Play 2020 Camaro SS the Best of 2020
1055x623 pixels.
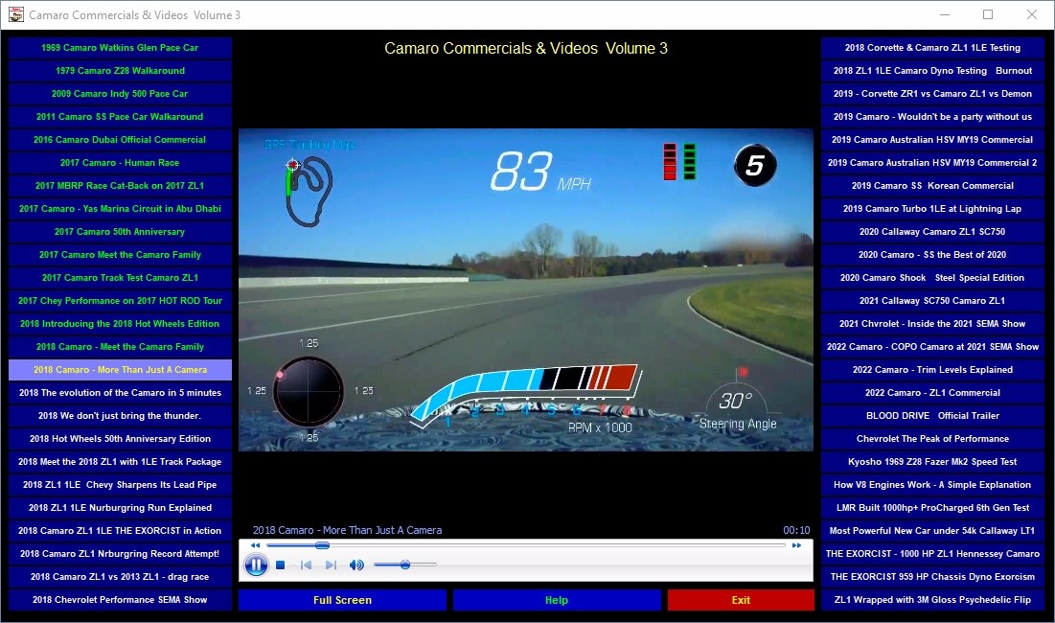tap(932, 255)
